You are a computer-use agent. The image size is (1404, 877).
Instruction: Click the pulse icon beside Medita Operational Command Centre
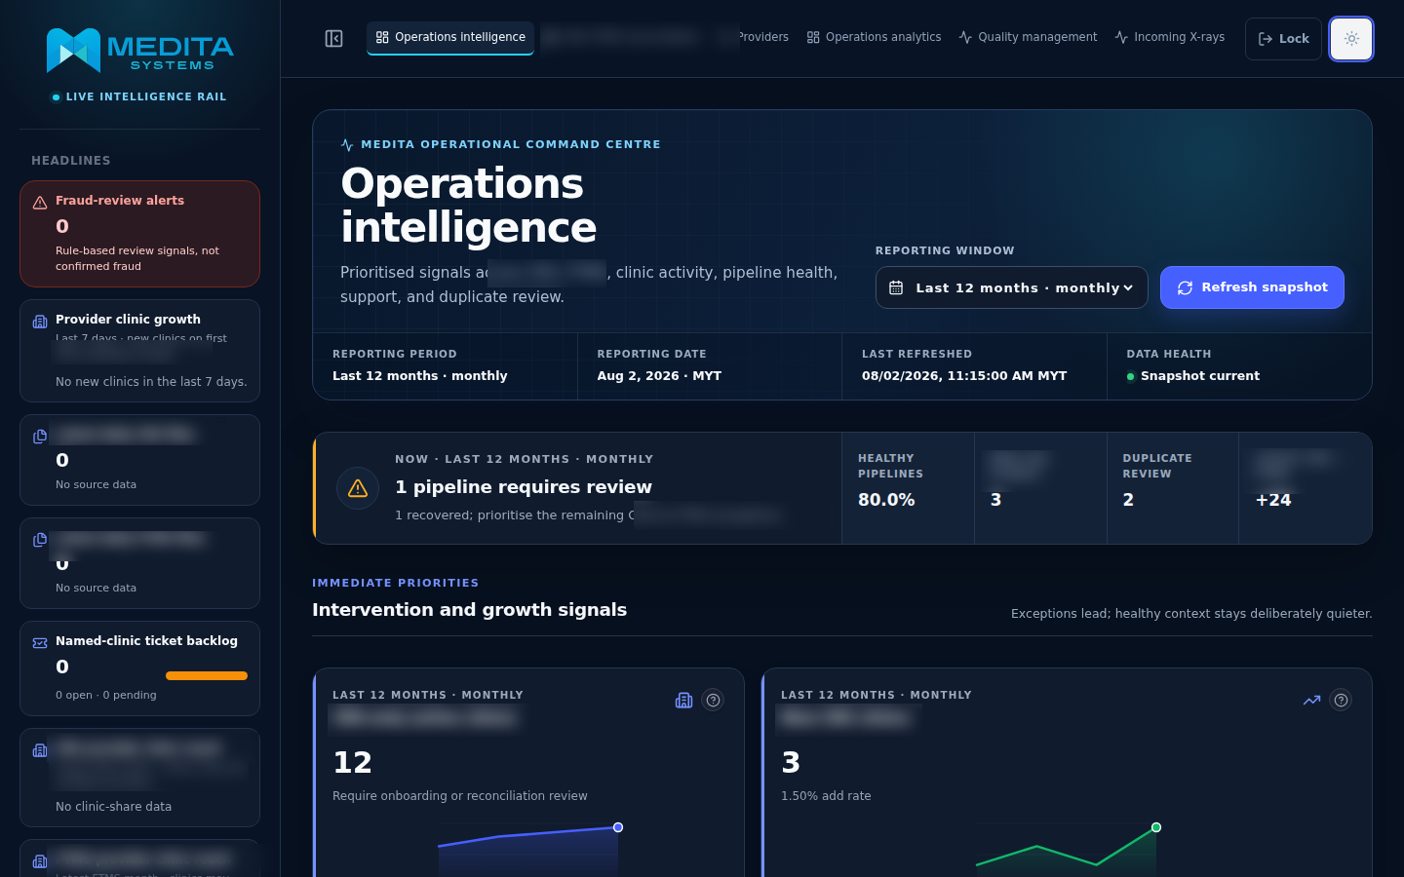347,145
